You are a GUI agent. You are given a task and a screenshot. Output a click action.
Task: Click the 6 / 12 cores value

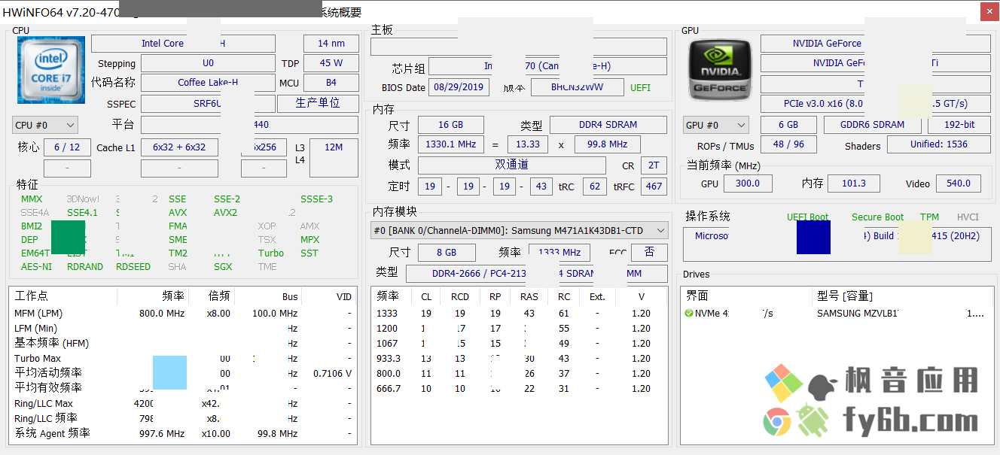67,147
